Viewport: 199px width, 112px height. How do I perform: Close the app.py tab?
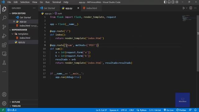[x=78, y=8]
